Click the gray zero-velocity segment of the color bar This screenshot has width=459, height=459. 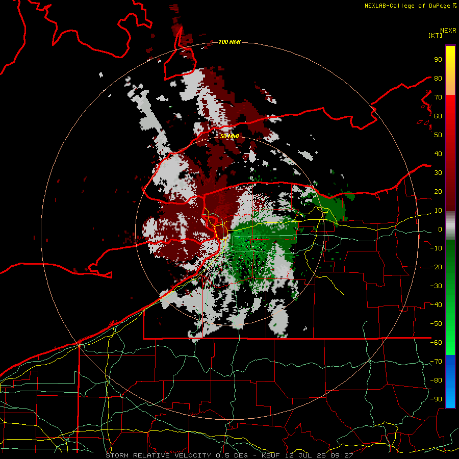[450, 226]
